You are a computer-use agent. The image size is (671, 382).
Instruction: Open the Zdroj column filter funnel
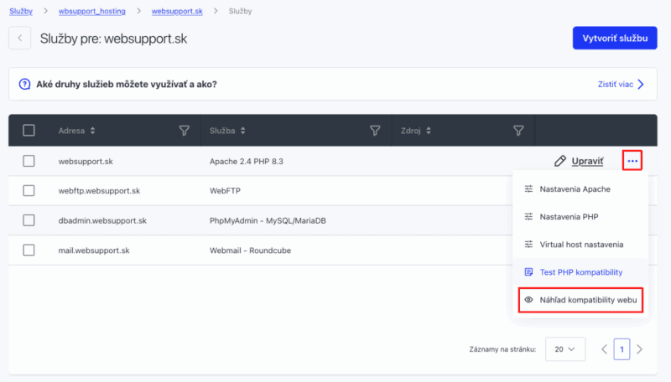pyautogui.click(x=518, y=131)
